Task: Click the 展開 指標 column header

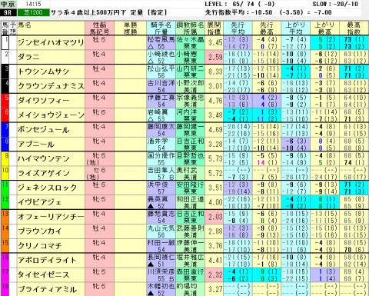Action: [x=214, y=28]
